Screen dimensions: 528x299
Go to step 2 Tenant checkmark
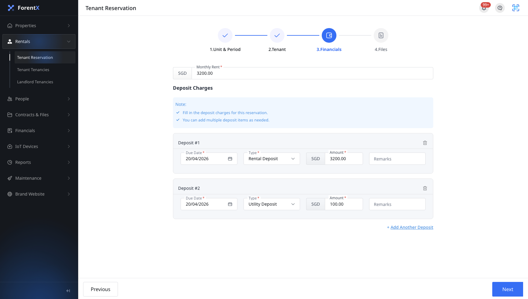coord(277,35)
